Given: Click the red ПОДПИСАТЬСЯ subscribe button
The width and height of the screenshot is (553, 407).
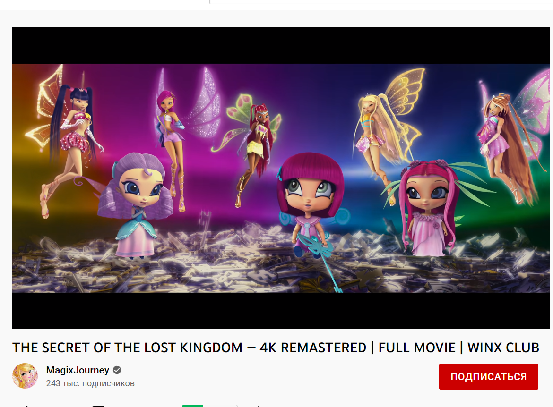Looking at the screenshot, I should 488,376.
